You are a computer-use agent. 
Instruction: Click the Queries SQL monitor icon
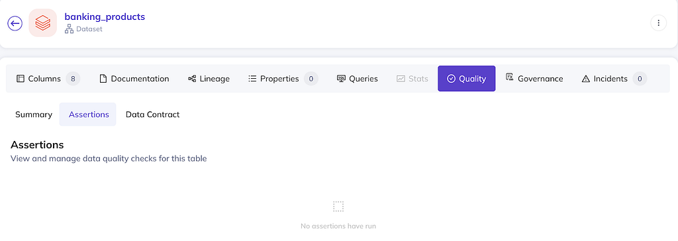pyautogui.click(x=341, y=79)
